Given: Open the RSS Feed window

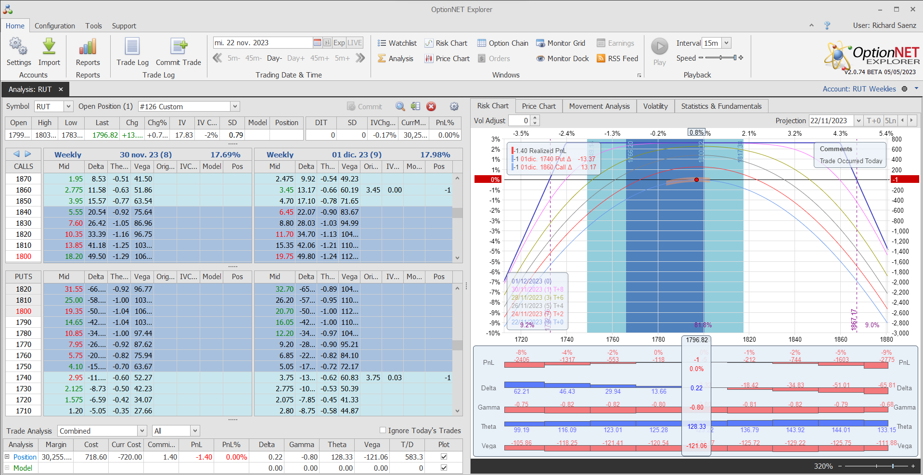Looking at the screenshot, I should [x=617, y=59].
